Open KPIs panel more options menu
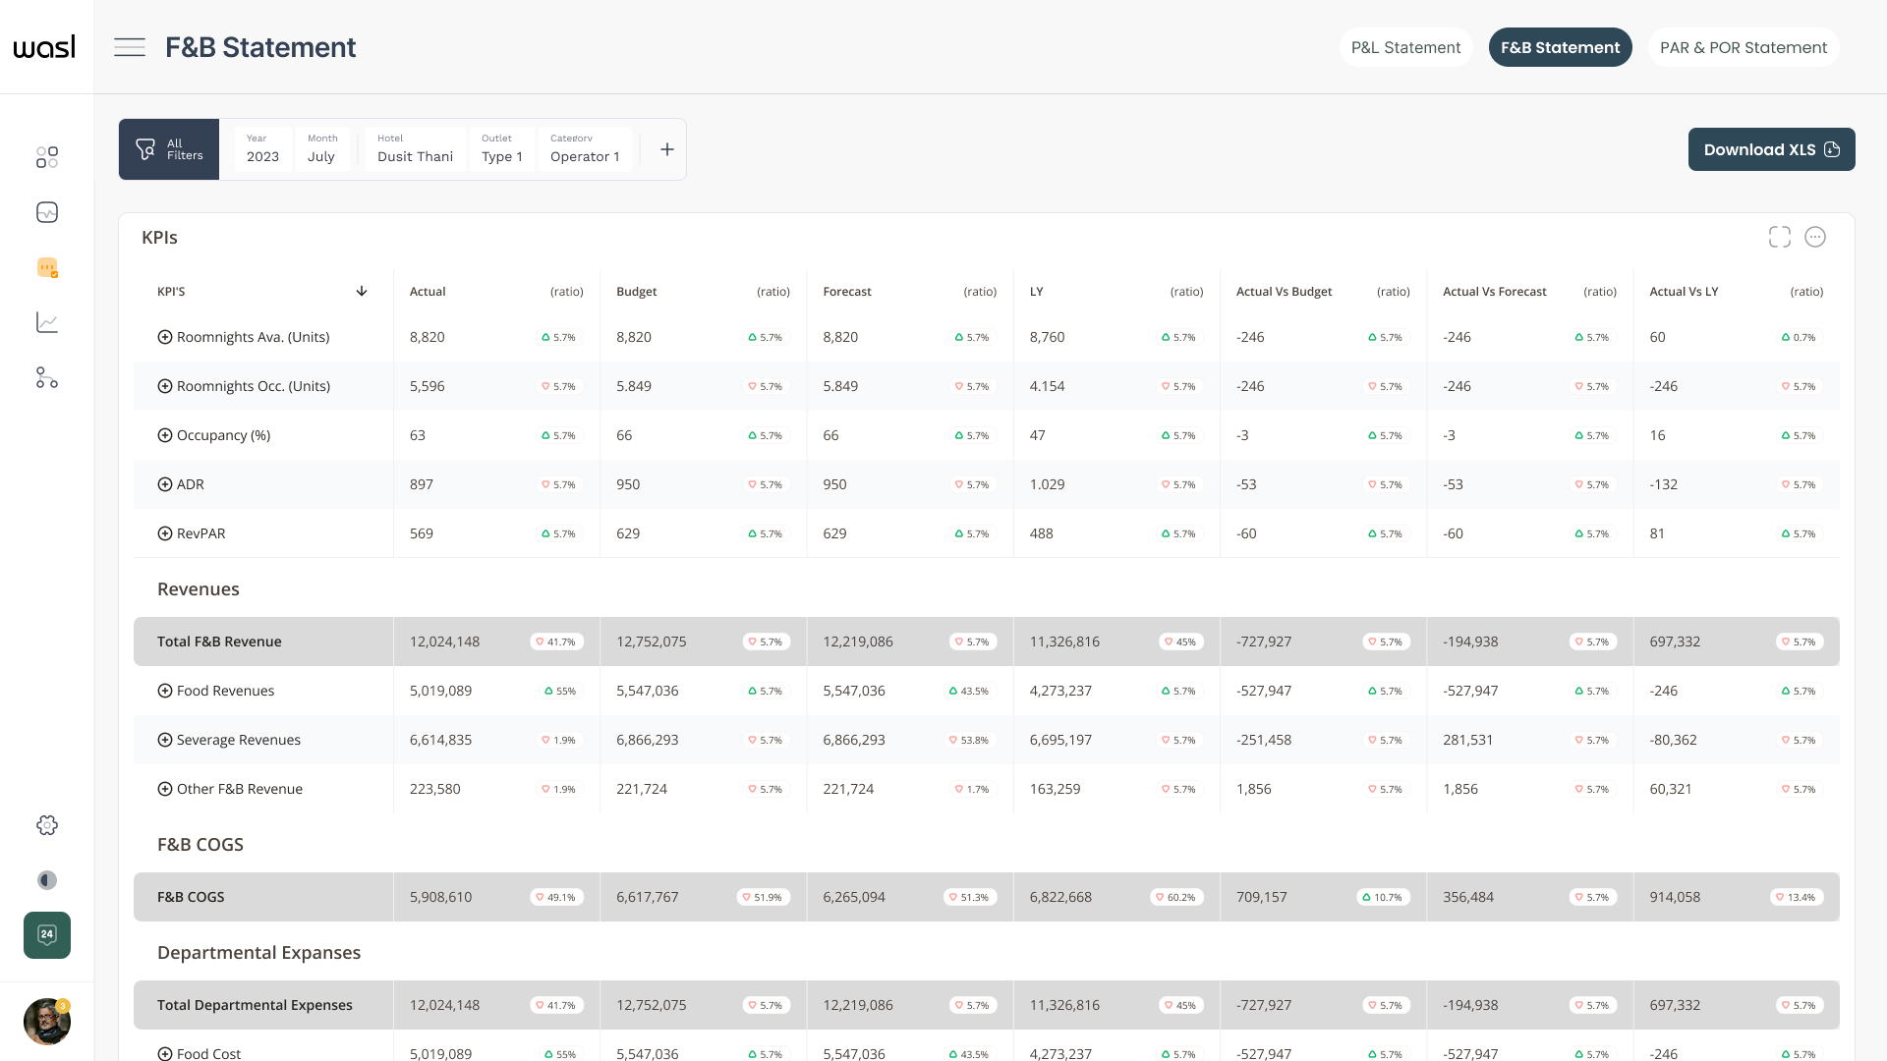The image size is (1887, 1061). pyautogui.click(x=1815, y=237)
